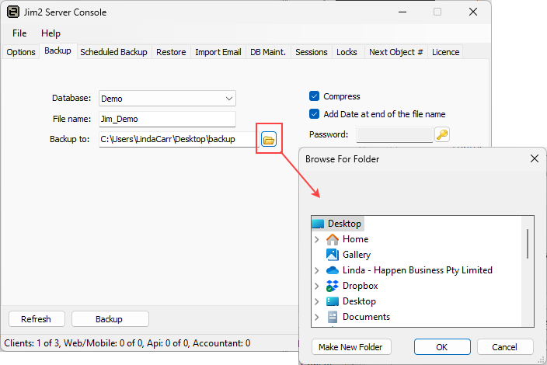Click the Password input field
The image size is (547, 365).
point(394,134)
